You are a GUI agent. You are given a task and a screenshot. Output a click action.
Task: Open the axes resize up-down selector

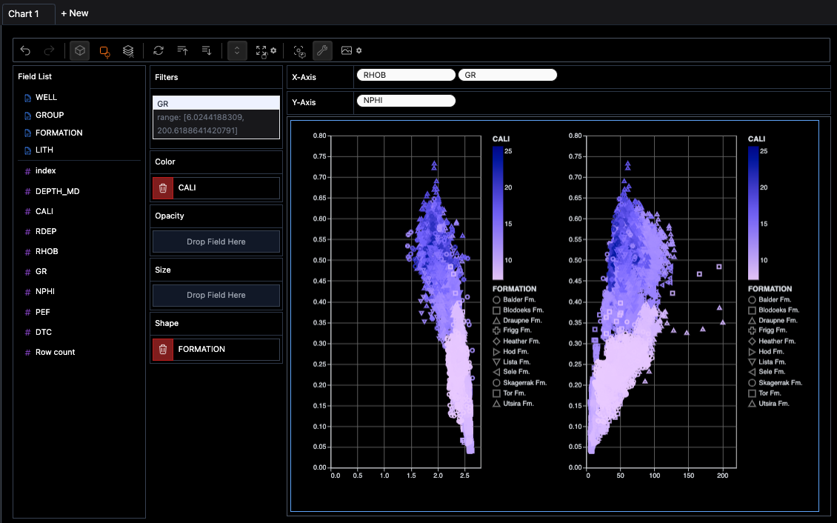click(237, 50)
